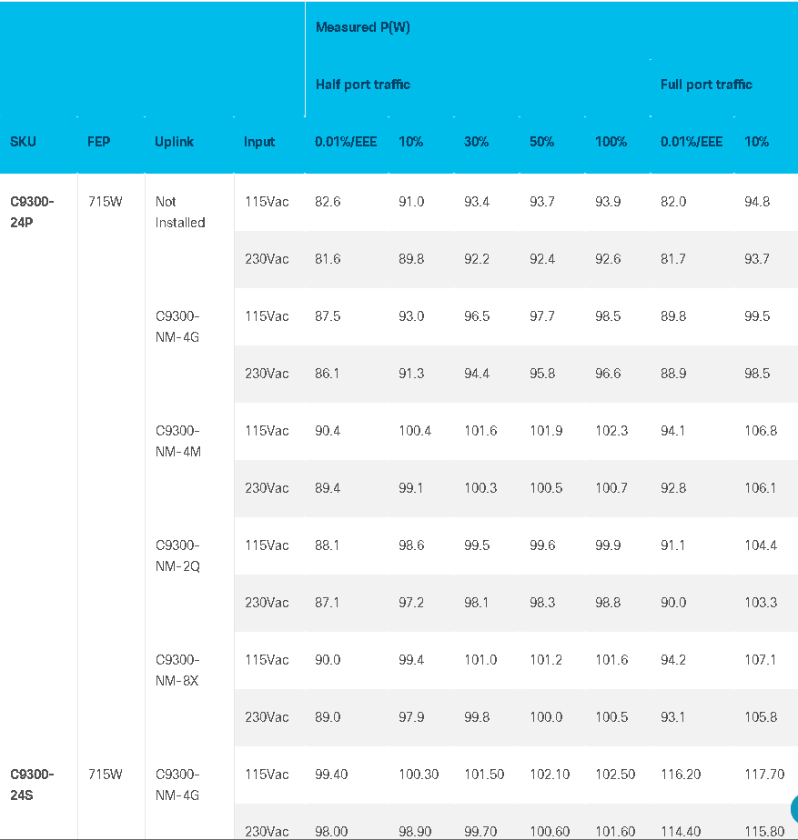Select the value "91.0"
This screenshot has height=840, width=798.
click(411, 202)
